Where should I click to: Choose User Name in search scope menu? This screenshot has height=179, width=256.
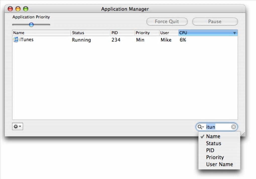tap(219, 164)
